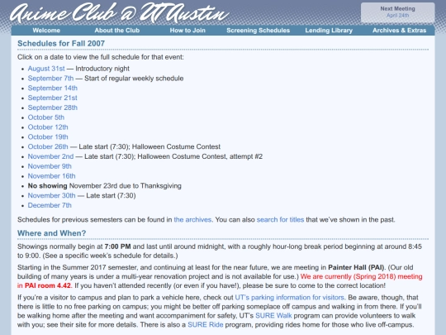Open the October 19th schedule

[48, 136]
